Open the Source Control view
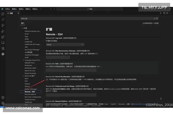173x115 pixels. (3, 25)
